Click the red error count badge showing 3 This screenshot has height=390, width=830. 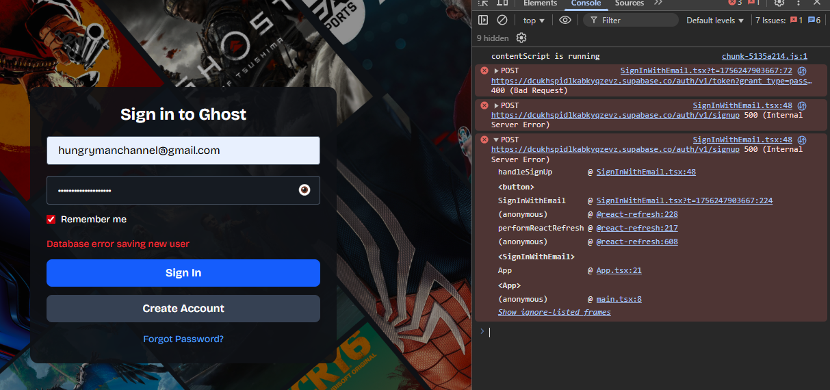[735, 3]
